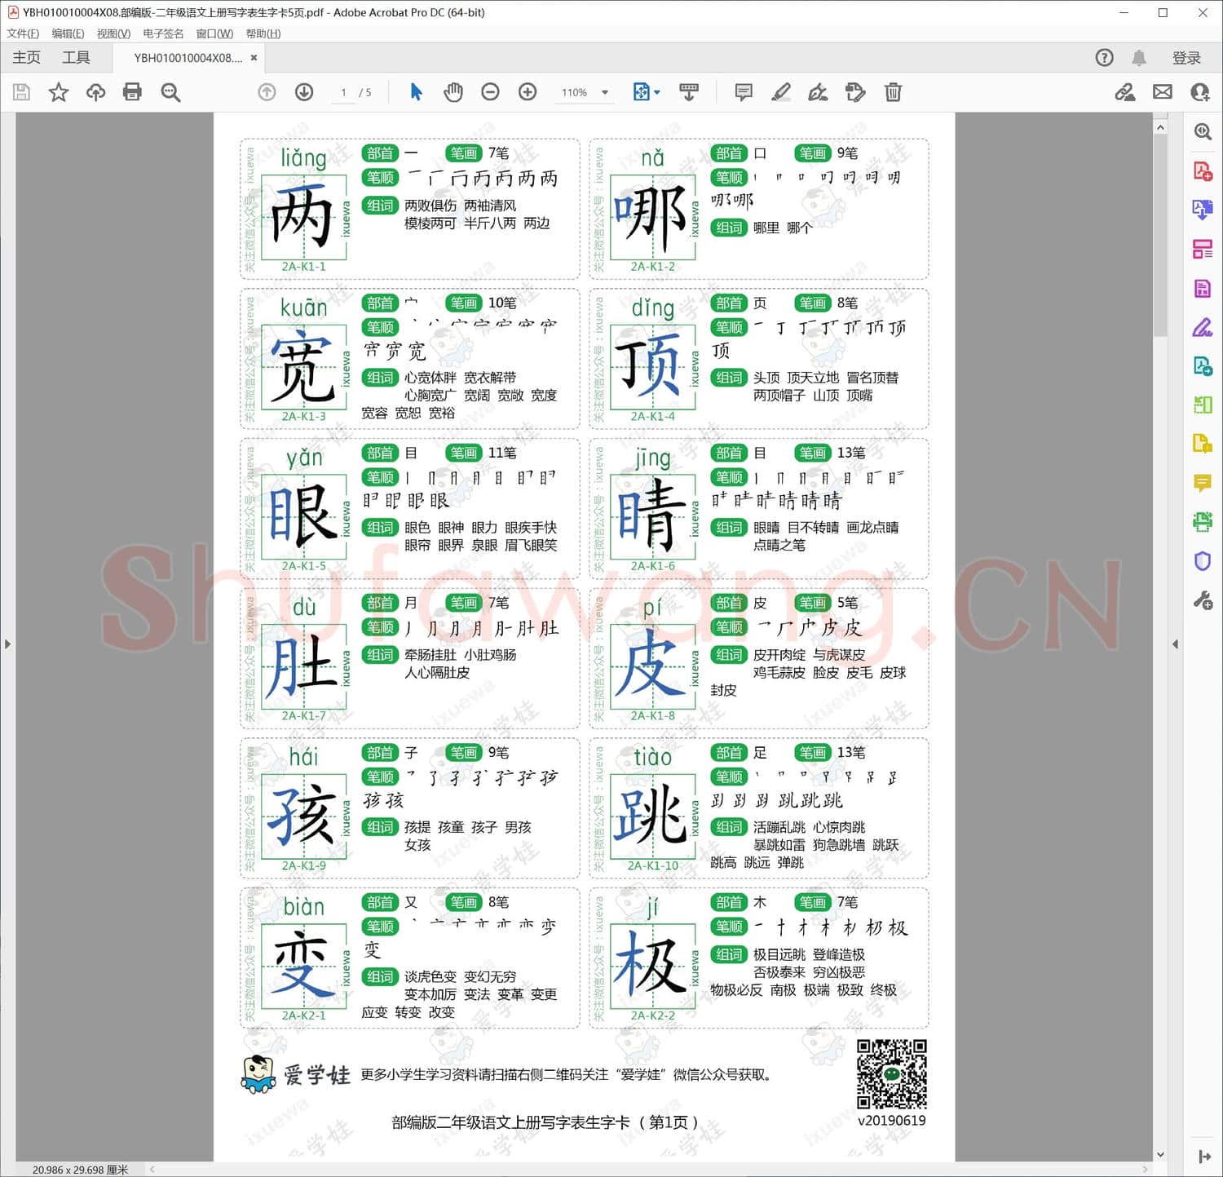This screenshot has width=1223, height=1177.
Task: Go to next page arrow
Action: tap(304, 92)
